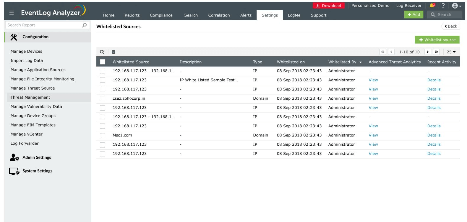The height and width of the screenshot is (222, 467).
Task: Click the delete trash icon
Action: tap(113, 52)
